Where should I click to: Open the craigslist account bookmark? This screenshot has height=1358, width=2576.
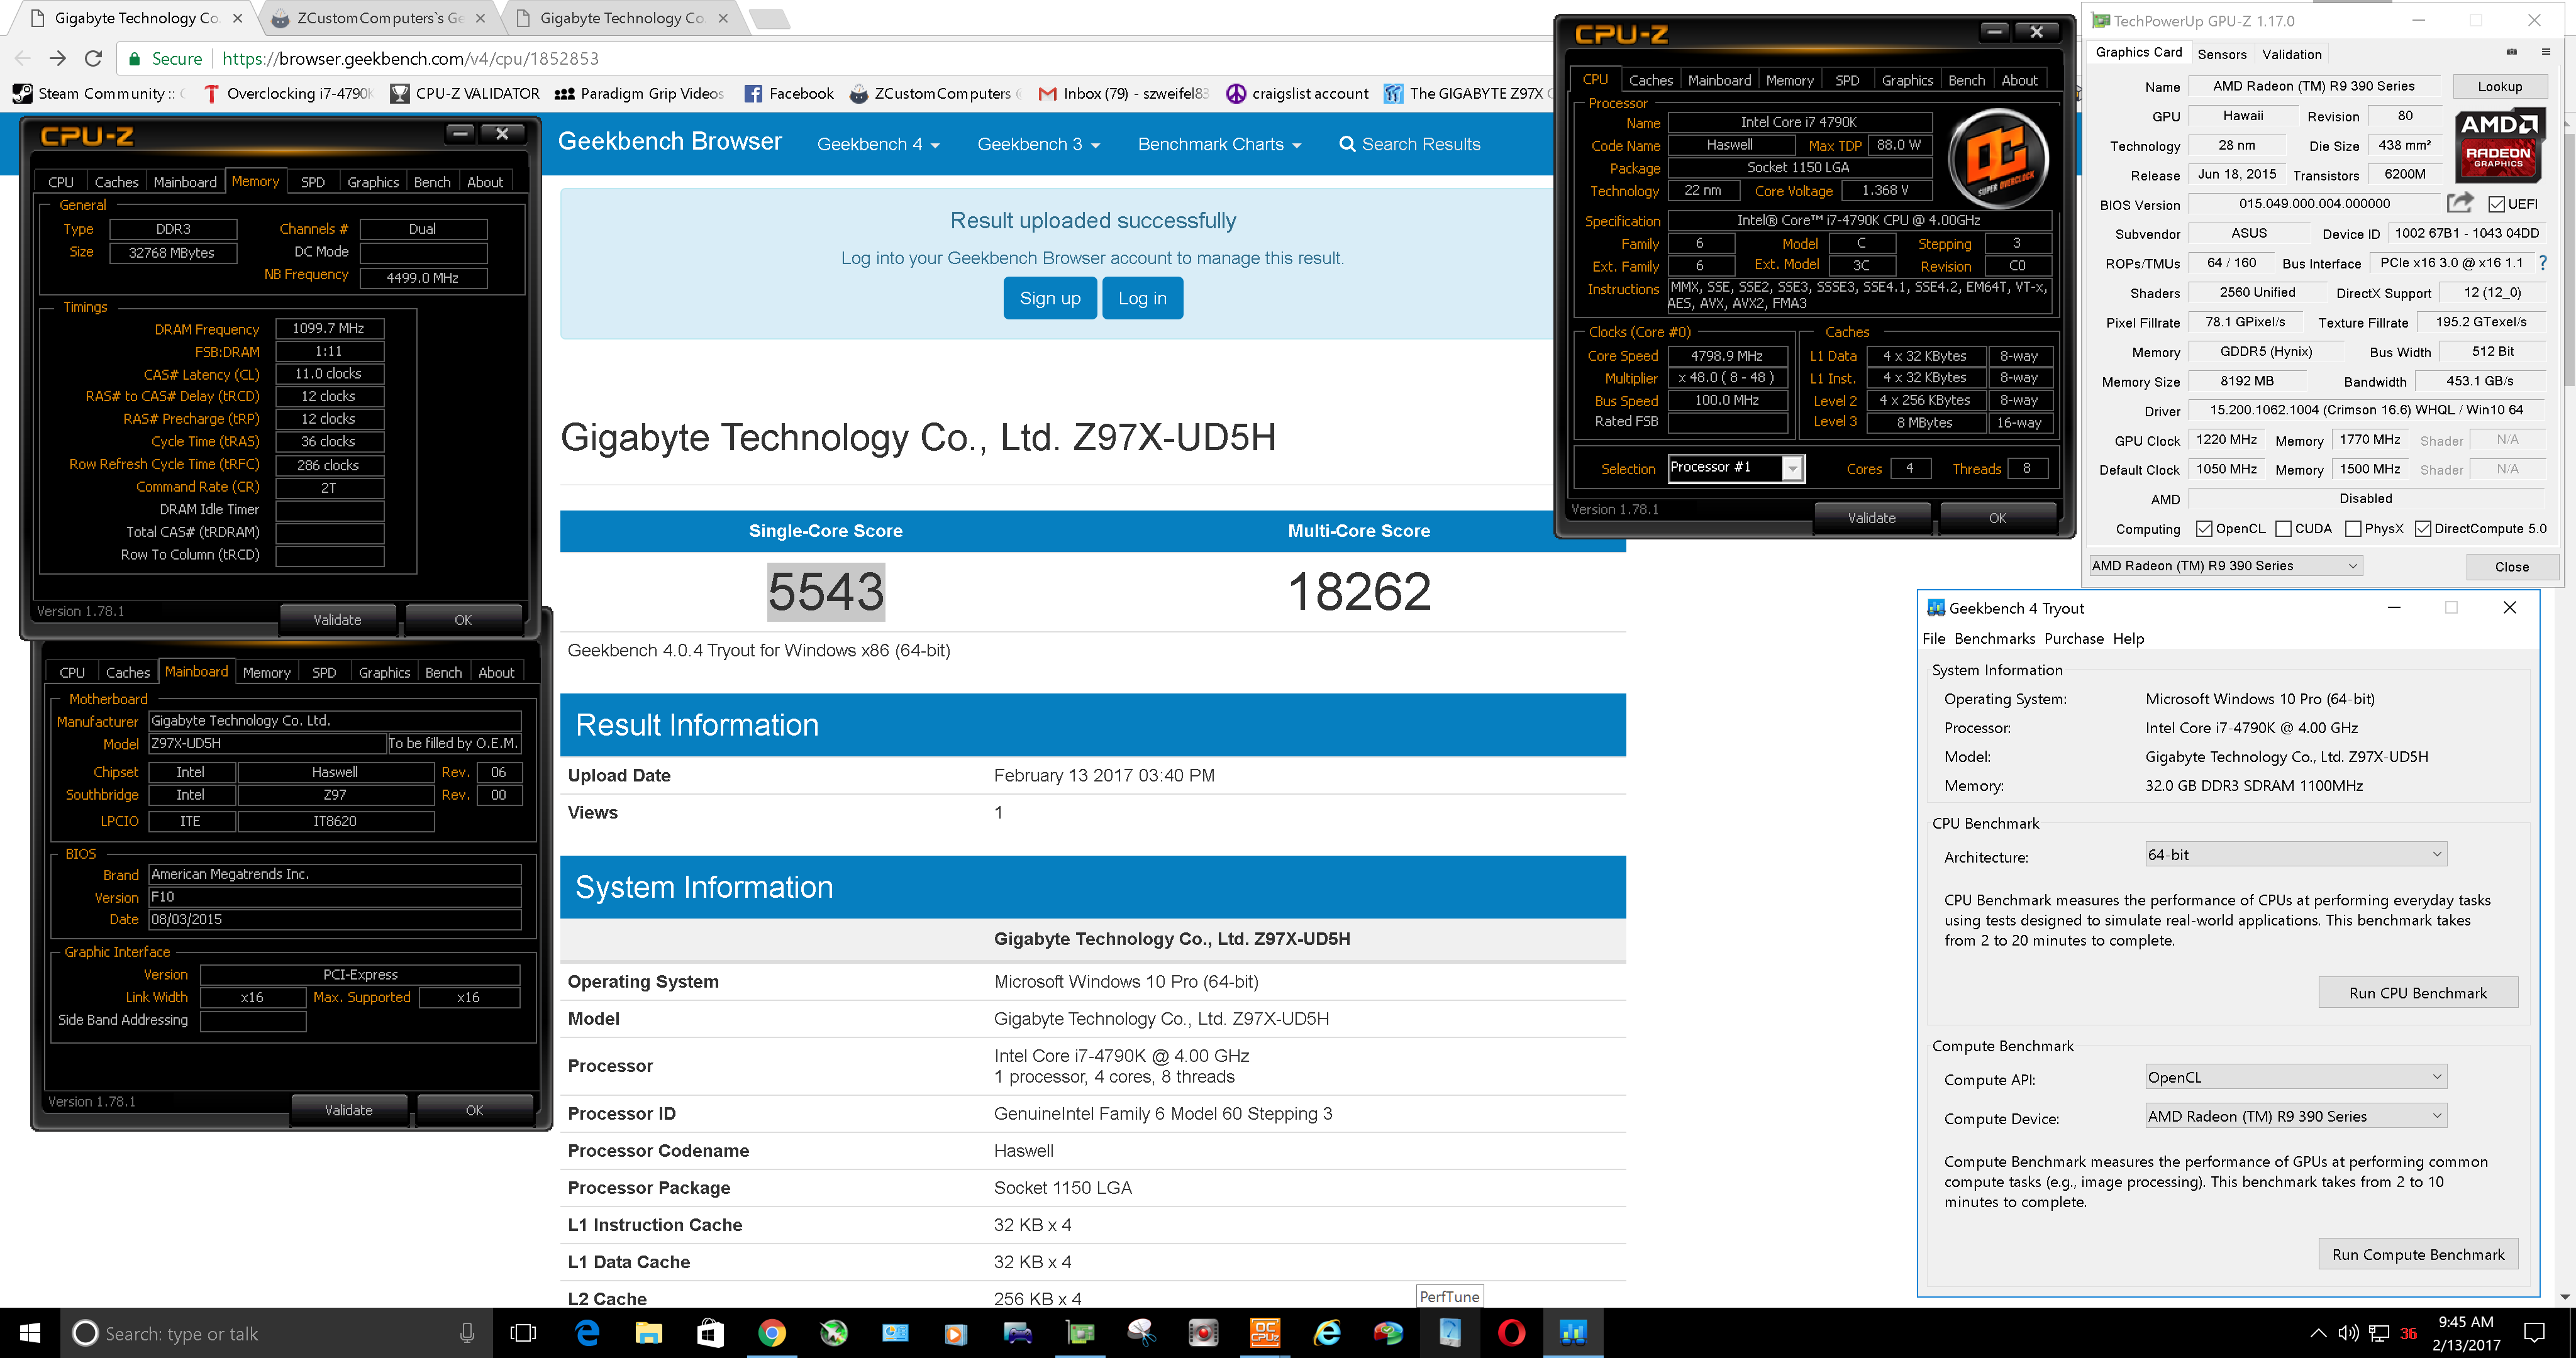[x=1298, y=93]
